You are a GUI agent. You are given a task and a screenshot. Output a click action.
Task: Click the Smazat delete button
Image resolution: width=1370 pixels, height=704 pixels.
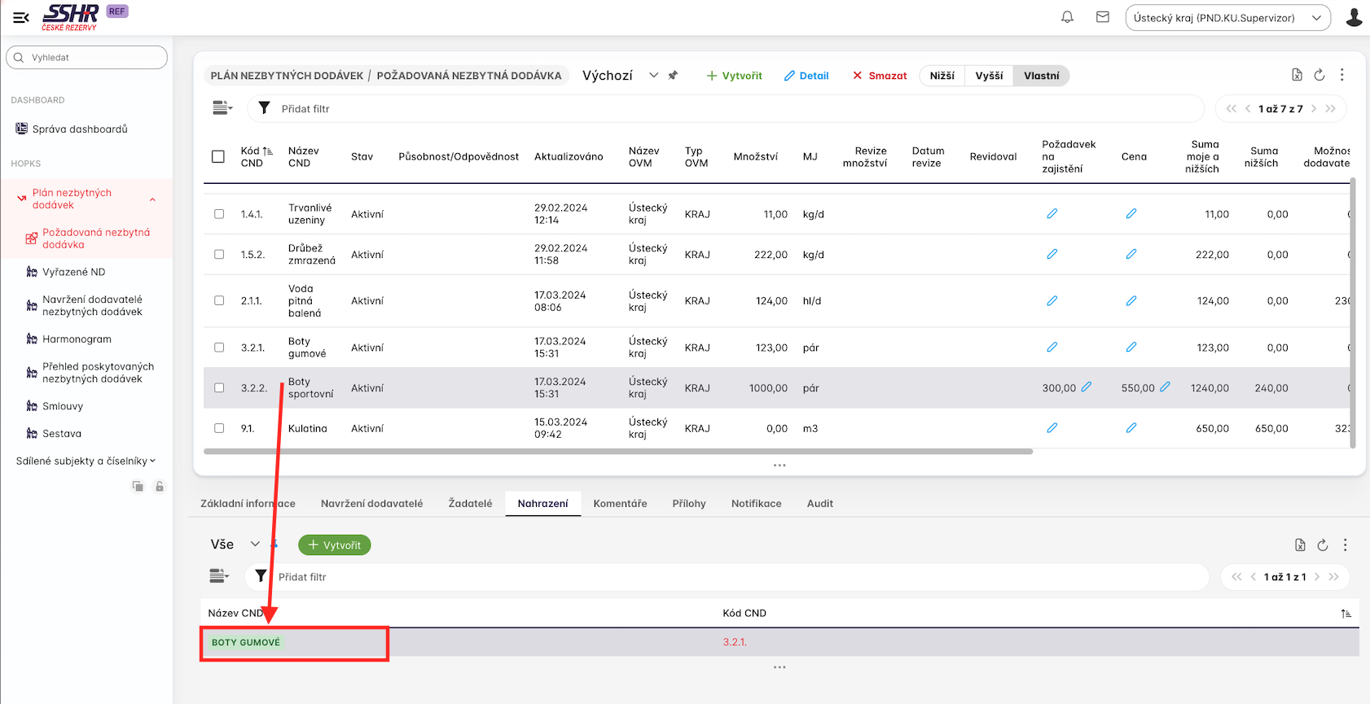tap(880, 76)
